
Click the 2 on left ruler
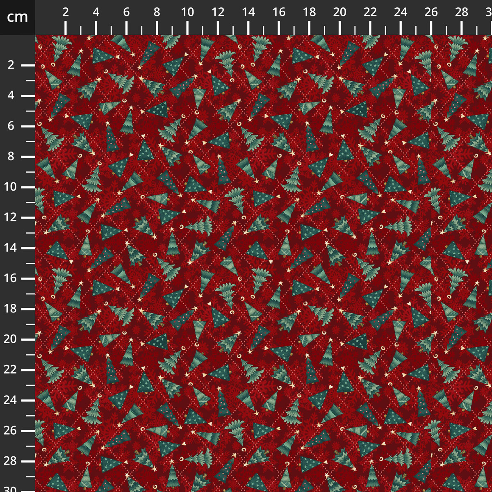pos(11,65)
